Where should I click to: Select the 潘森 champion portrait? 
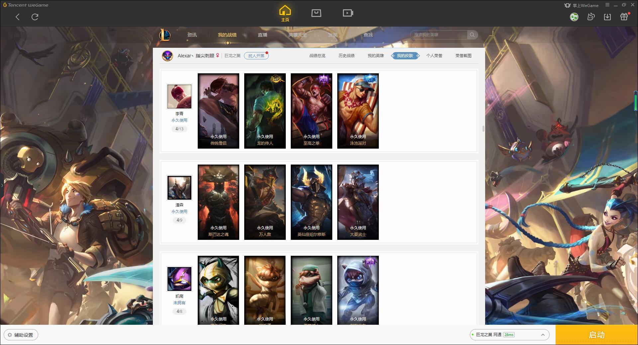[x=179, y=188]
